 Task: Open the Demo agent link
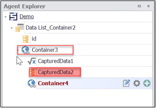[x=27, y=16]
